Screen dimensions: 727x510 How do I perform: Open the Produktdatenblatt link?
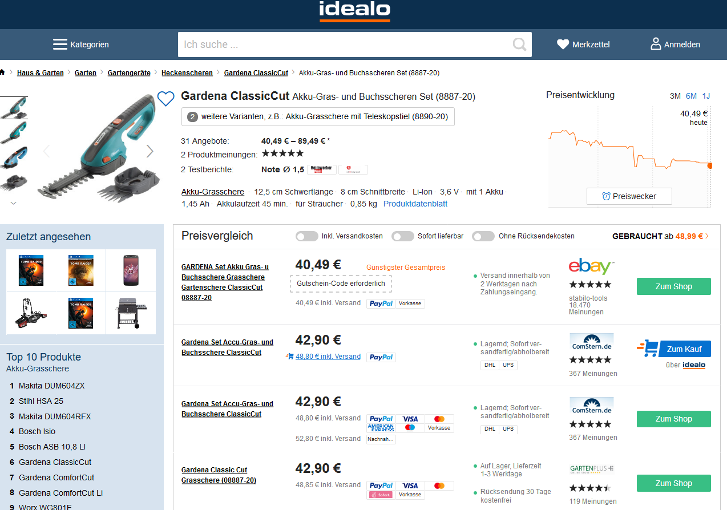[x=415, y=204]
